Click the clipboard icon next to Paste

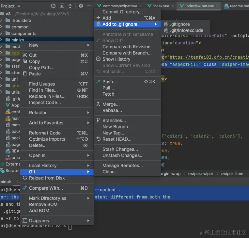coord(25,73)
